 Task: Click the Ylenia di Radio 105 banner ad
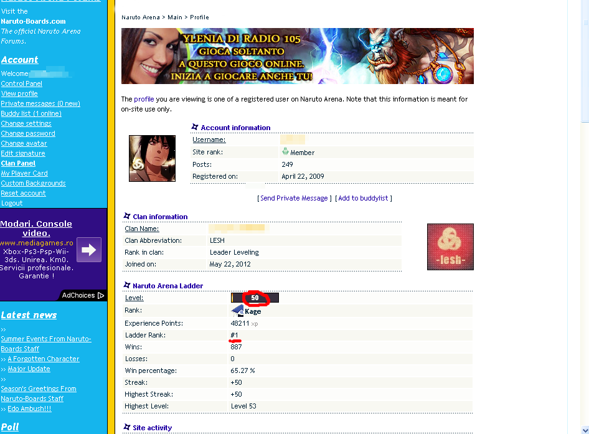[297, 55]
